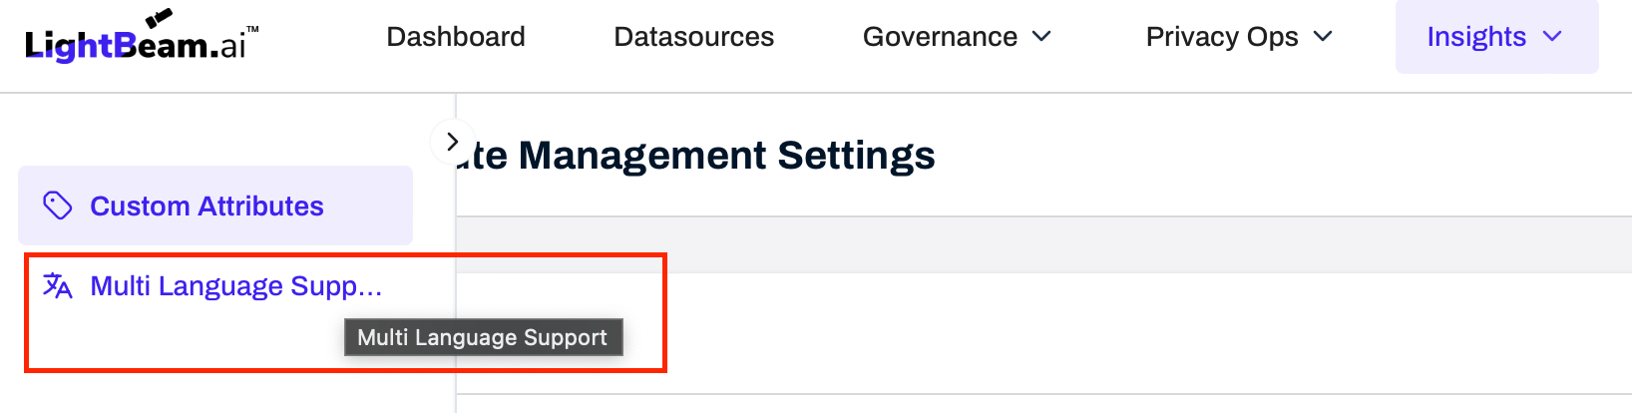This screenshot has height=413, width=1632.
Task: Click the chevron next to Governance
Action: point(1041,37)
